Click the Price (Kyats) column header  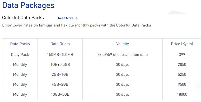click(182, 44)
